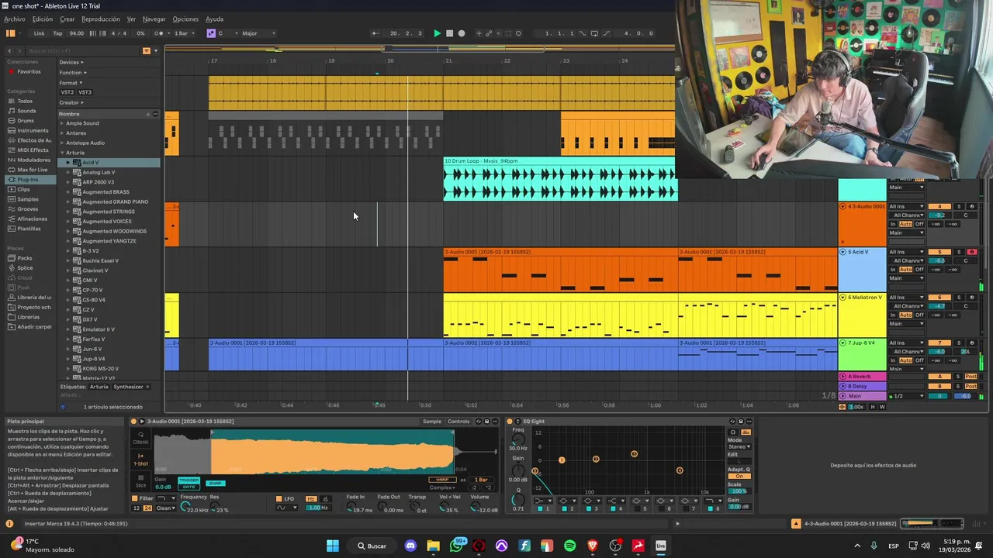The height and width of the screenshot is (558, 993).
Task: Open WhatsApp from the taskbar
Action: point(456,546)
